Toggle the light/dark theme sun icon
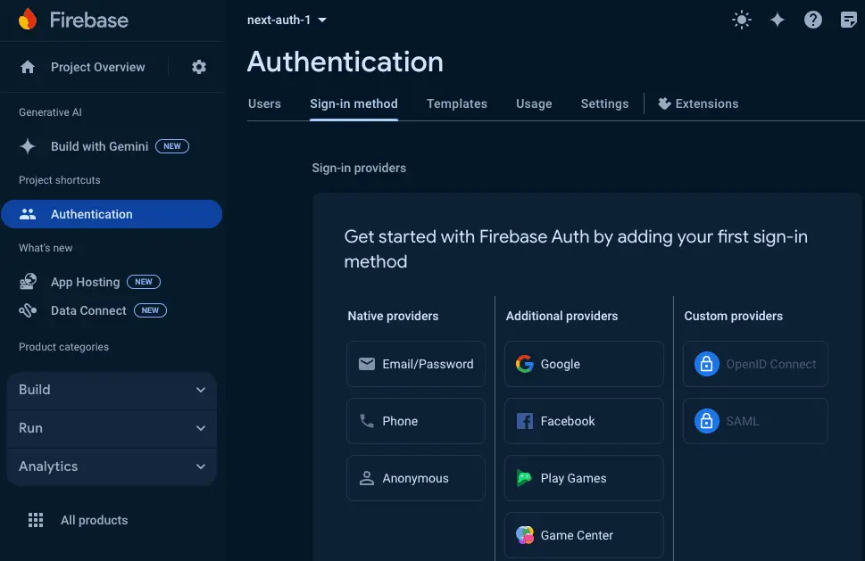 coord(741,21)
